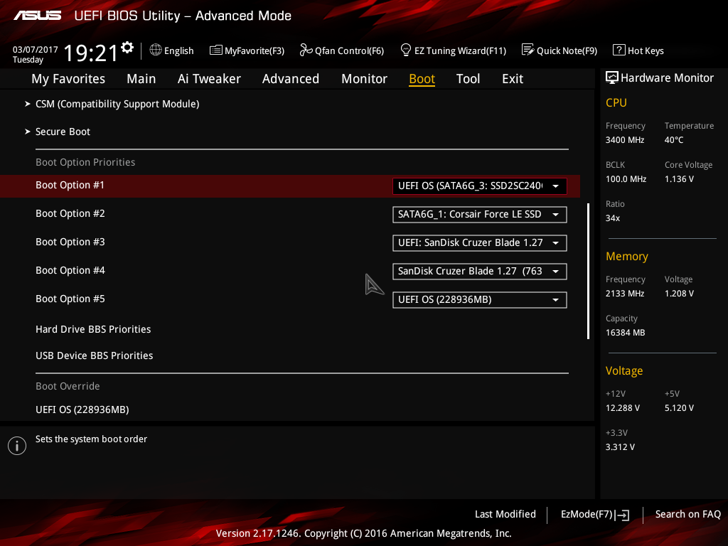Screen dimensions: 728x546
Task: Open the Exit tab
Action: pyautogui.click(x=513, y=79)
